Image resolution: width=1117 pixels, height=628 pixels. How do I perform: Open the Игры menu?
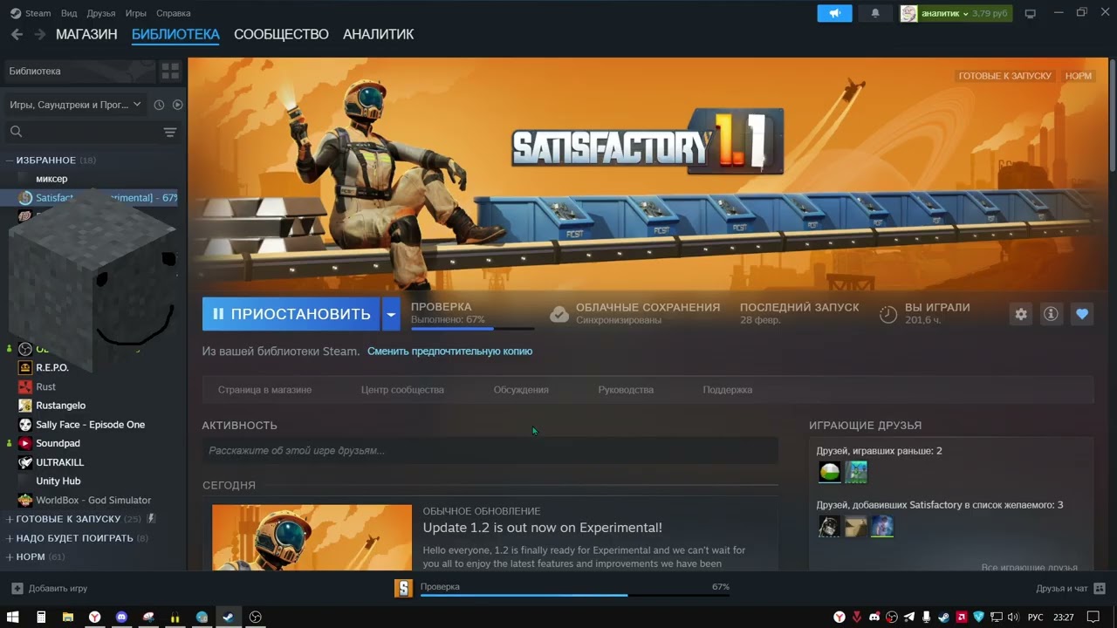pos(135,13)
